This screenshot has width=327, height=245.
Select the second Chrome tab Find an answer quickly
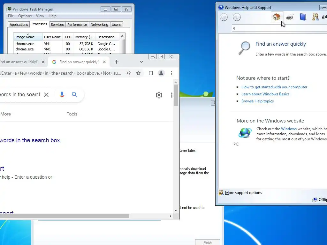pos(79,62)
